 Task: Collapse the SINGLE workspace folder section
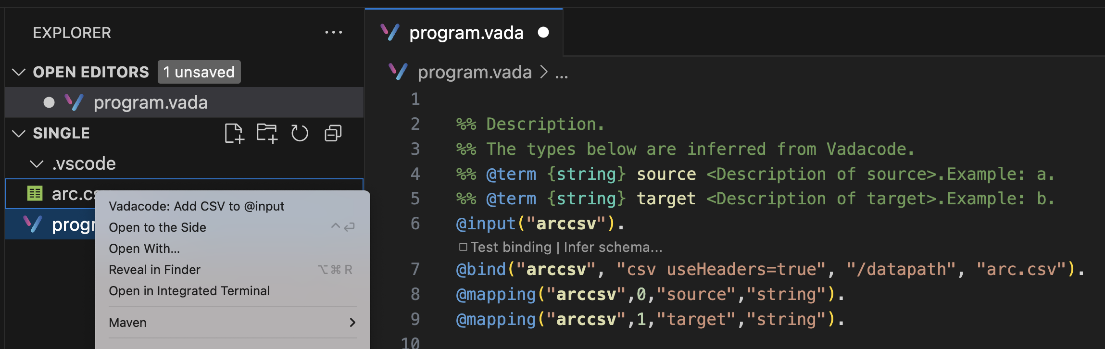pos(19,133)
